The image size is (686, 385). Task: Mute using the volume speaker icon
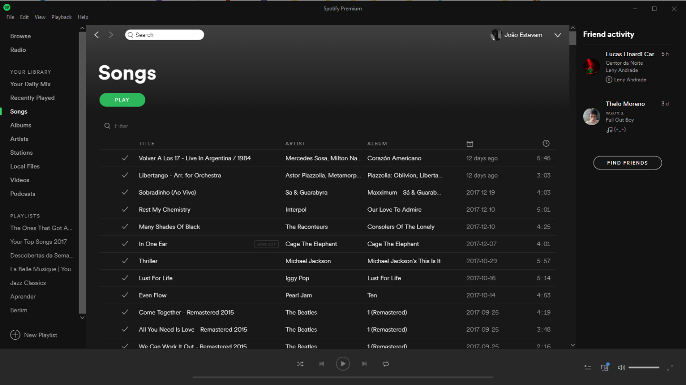[621, 368]
